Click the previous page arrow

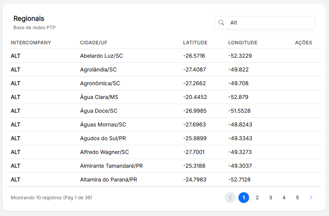pyautogui.click(x=230, y=198)
